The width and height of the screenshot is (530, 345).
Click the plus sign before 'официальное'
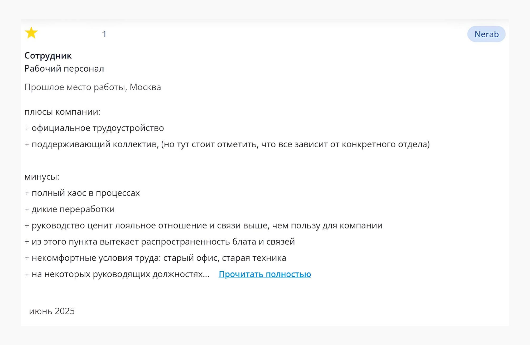click(x=27, y=128)
